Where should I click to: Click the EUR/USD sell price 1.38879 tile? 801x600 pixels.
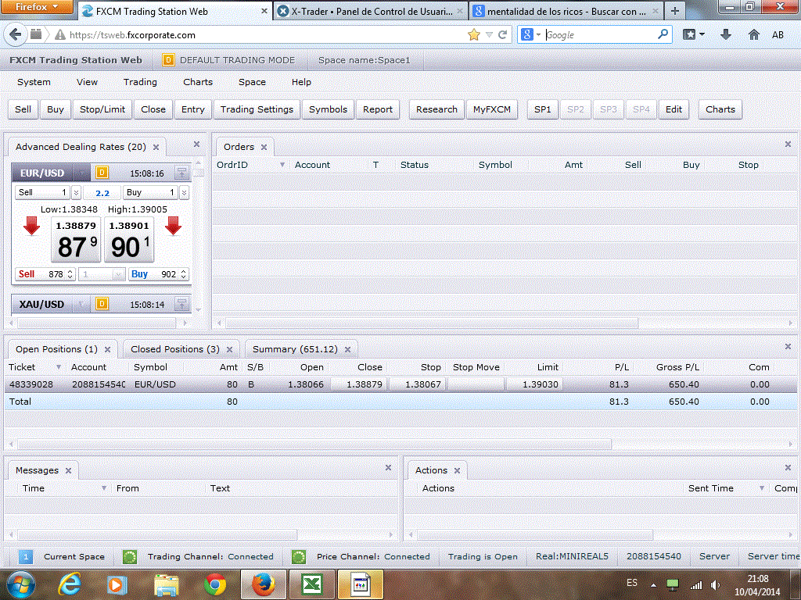pyautogui.click(x=76, y=239)
